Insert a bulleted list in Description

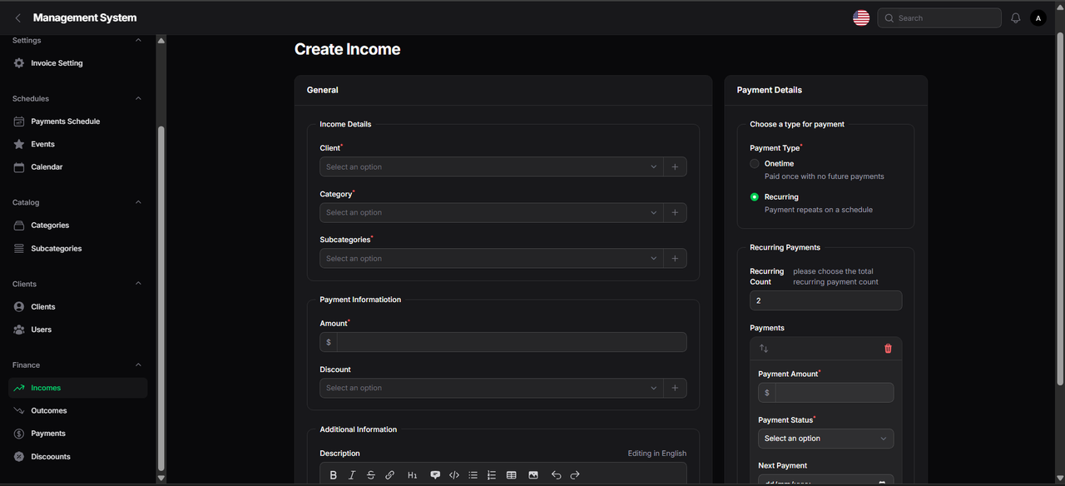tap(473, 475)
